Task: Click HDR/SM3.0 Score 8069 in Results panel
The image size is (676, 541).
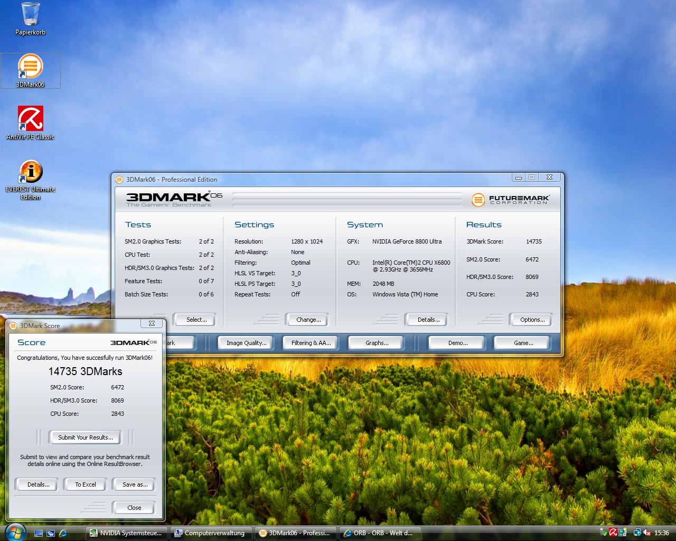Action: click(502, 277)
